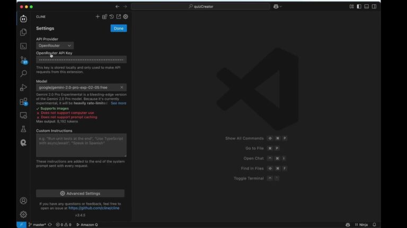
Task: Open Run and Debug view
Action: click(x=23, y=88)
